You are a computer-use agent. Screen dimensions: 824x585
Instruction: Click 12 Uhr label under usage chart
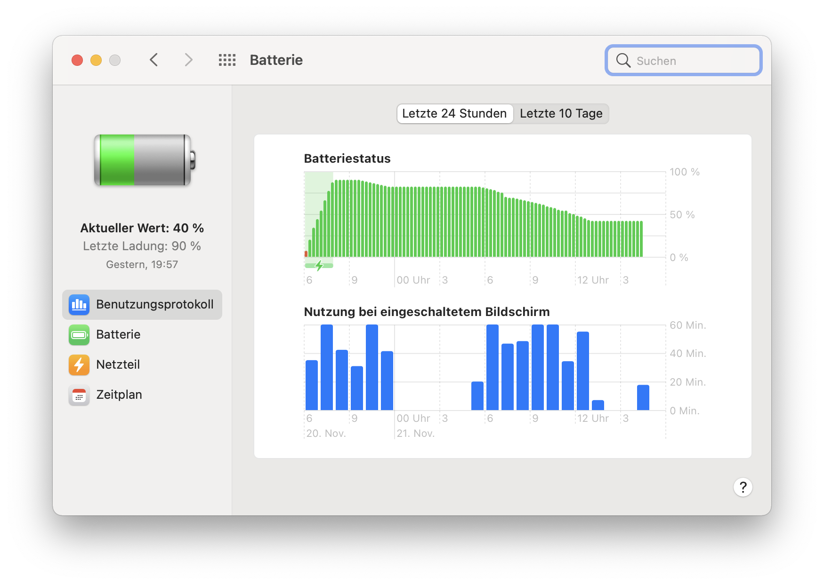[593, 419]
